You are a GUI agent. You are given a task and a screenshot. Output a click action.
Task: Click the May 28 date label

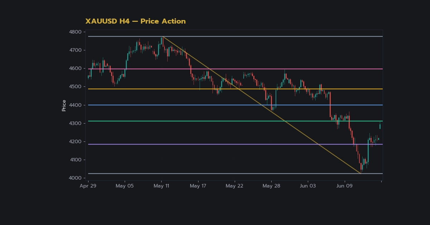(x=271, y=186)
